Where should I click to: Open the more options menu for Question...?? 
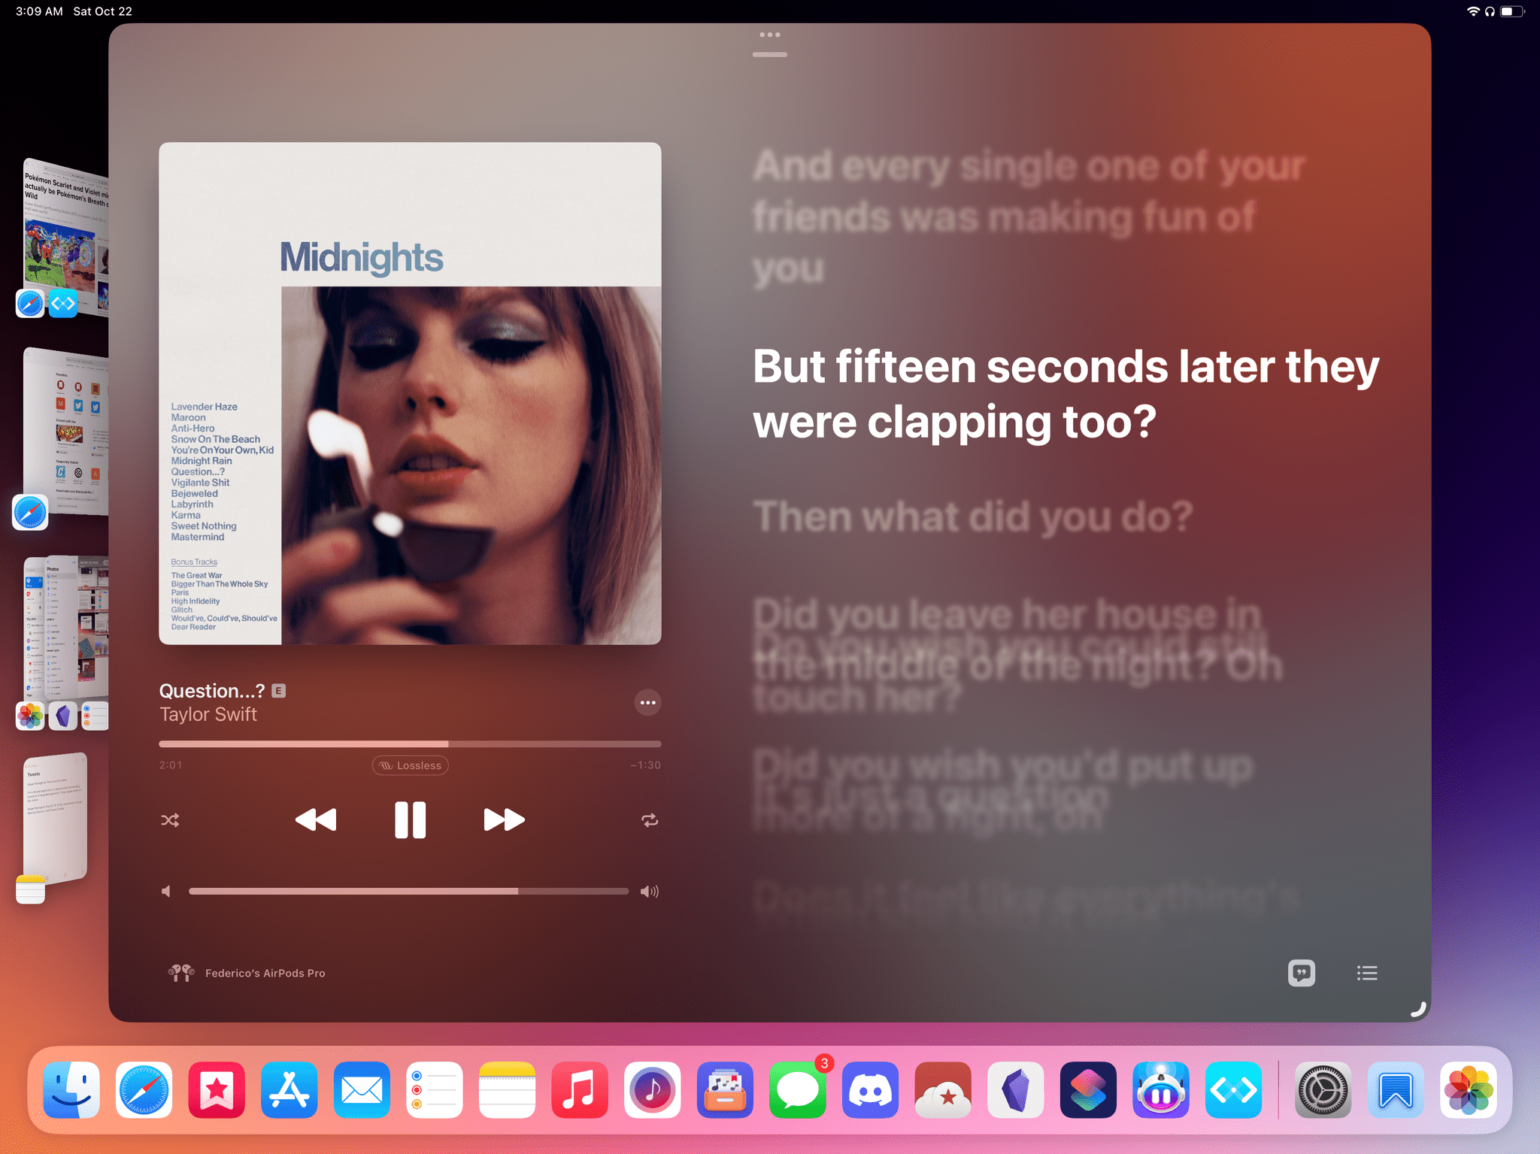647,703
